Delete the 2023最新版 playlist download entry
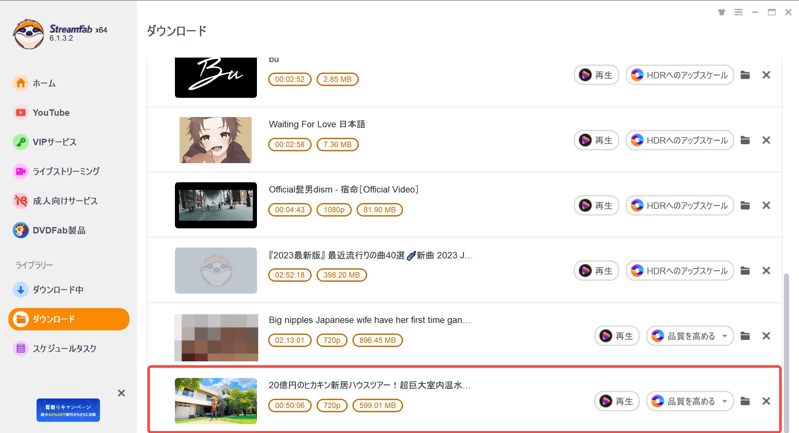This screenshot has height=433, width=799. 766,271
